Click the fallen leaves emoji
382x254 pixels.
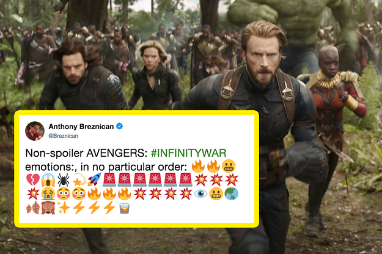pyautogui.click(x=33, y=208)
